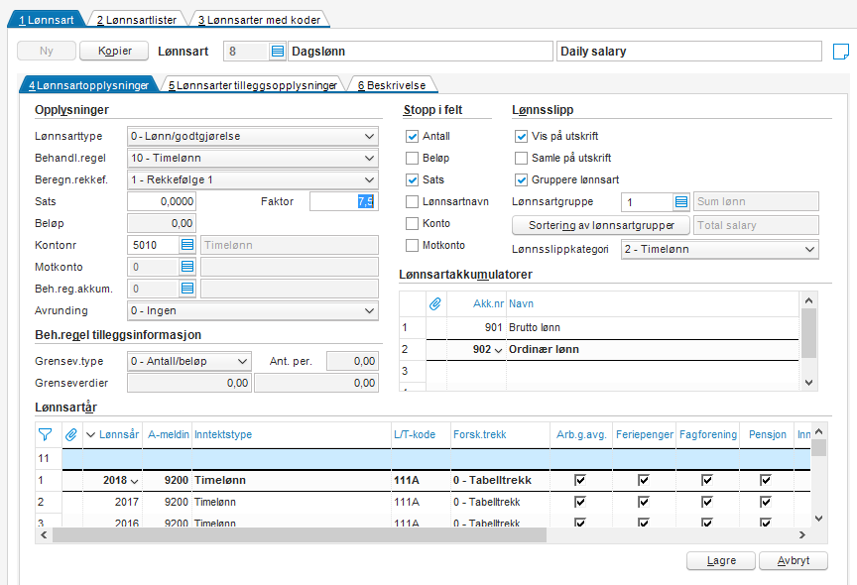Click attachment paperclip in Lønnsartakkumulatorer header
This screenshot has height=585, width=857.
[434, 303]
